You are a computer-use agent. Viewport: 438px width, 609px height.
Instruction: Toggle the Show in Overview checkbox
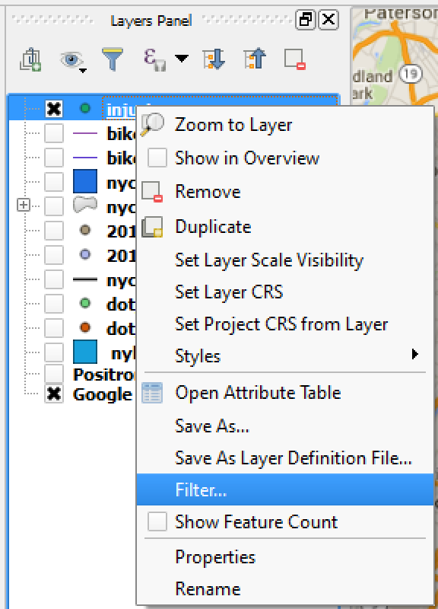coord(157,158)
